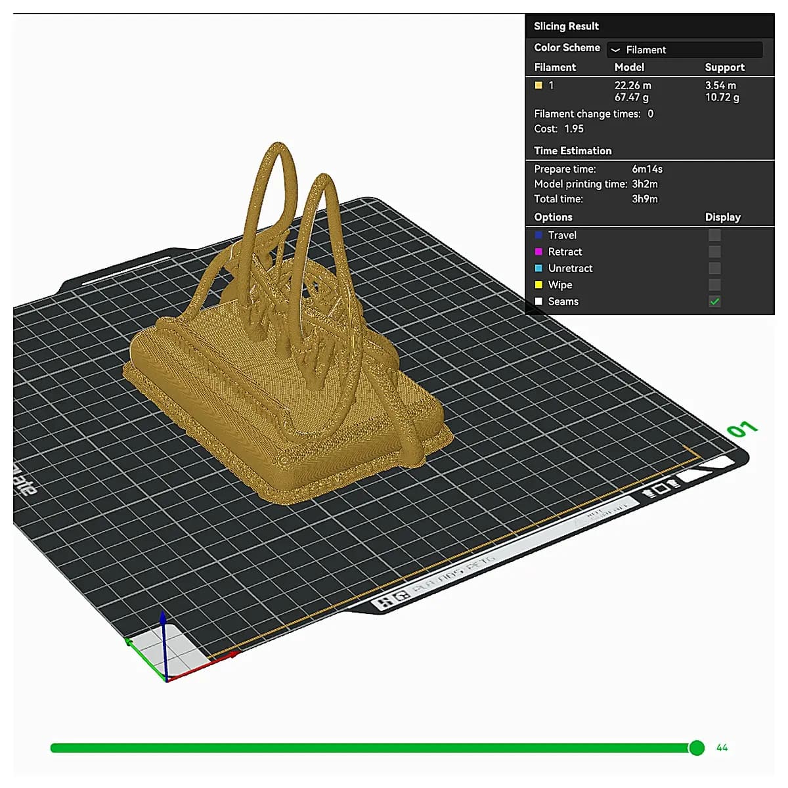Click the yellow Filament 1 color swatch

(538, 85)
